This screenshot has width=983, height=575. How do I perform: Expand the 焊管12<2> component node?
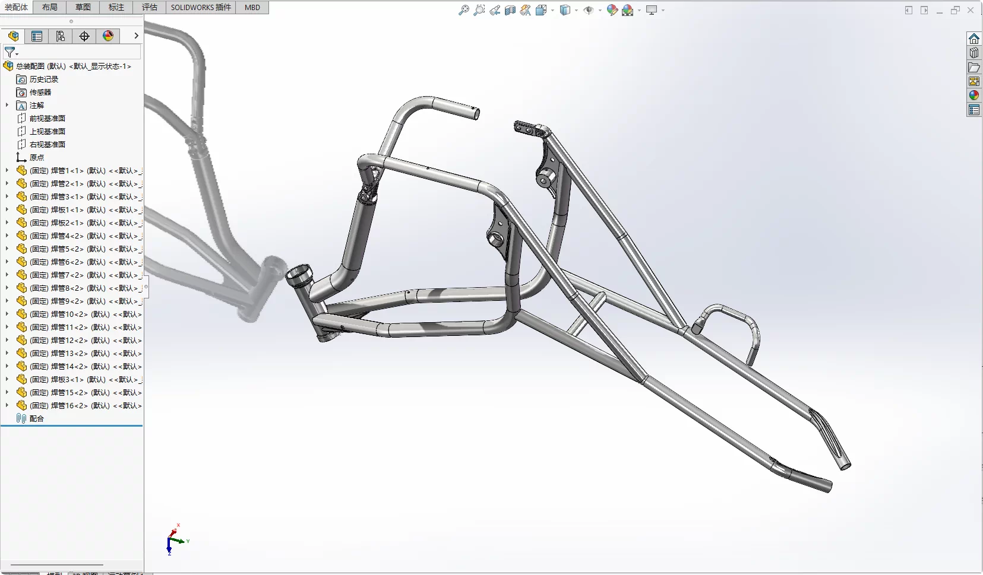click(7, 340)
